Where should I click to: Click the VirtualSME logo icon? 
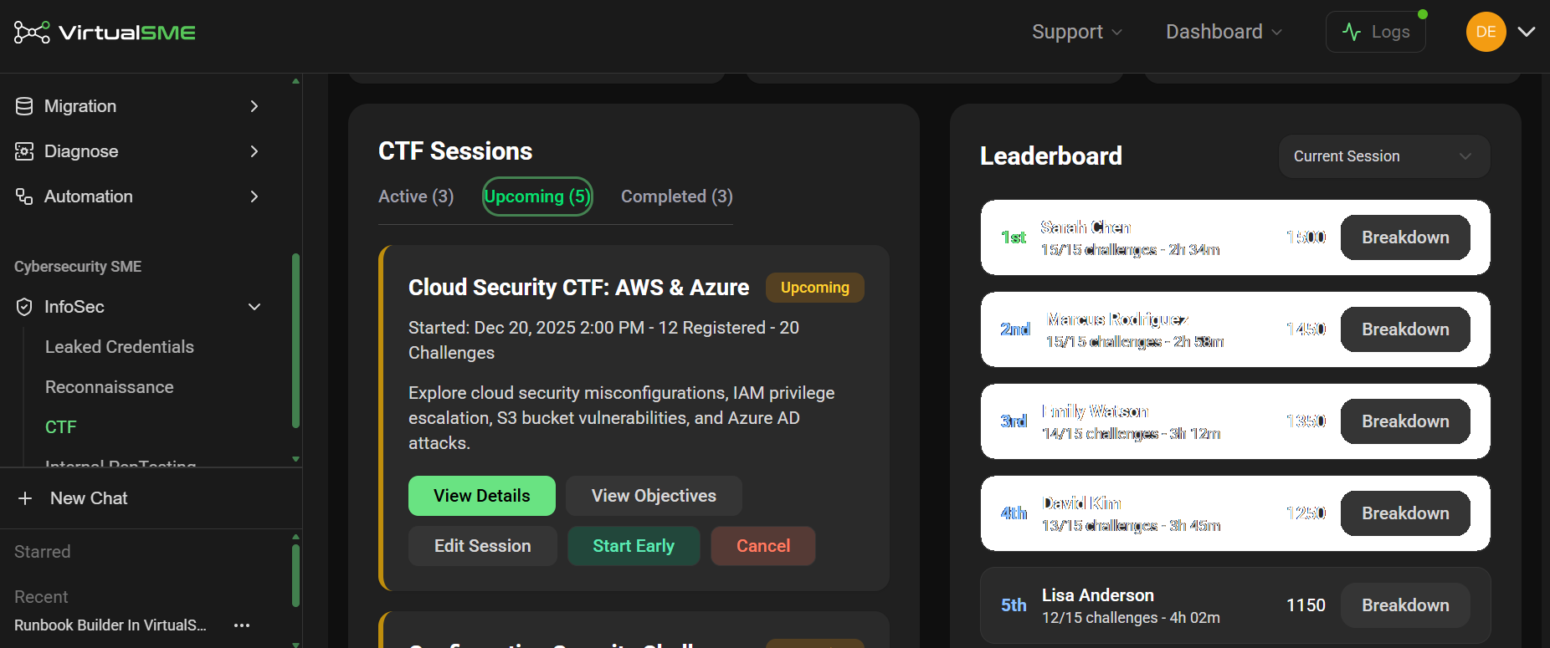32,33
